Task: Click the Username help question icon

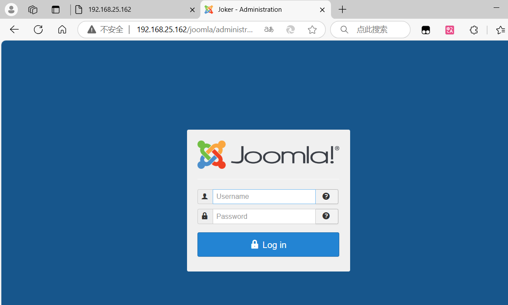Action: click(327, 196)
